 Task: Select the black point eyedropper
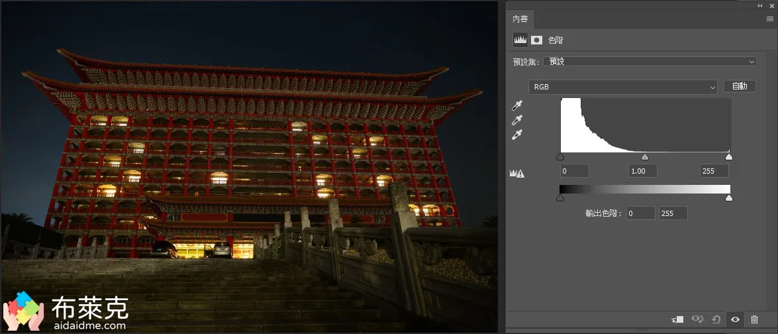pyautogui.click(x=517, y=105)
